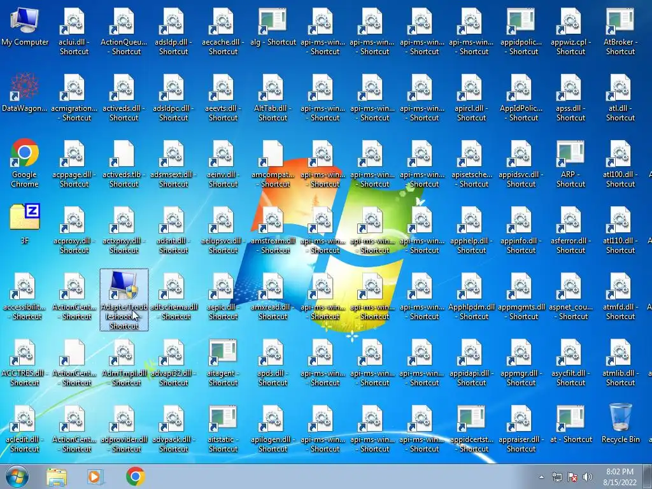This screenshot has width=652, height=489.
Task: Show hidden system tray icons
Action: (541, 478)
